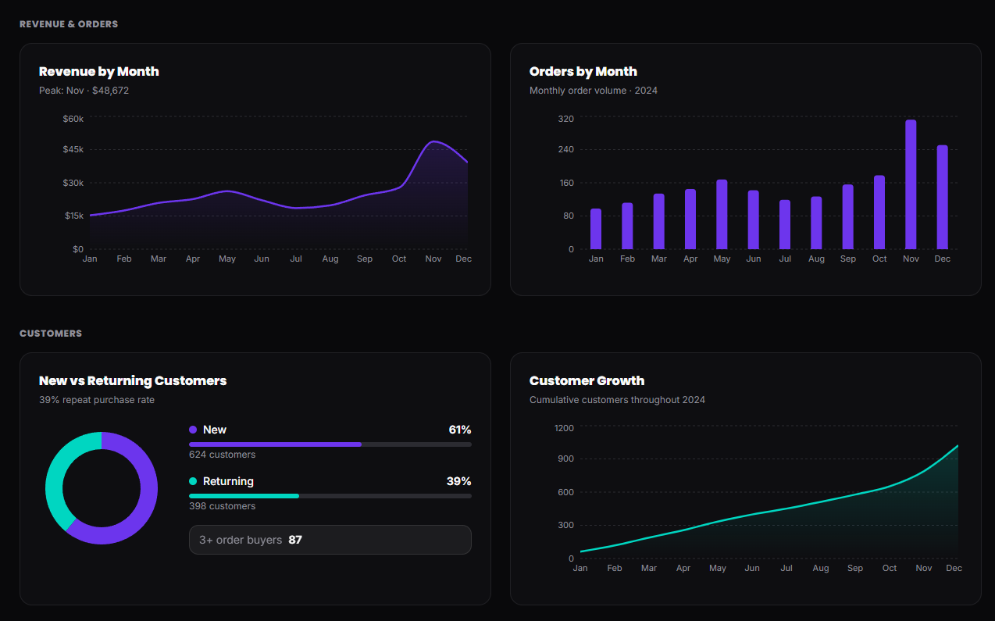Image resolution: width=995 pixels, height=621 pixels.
Task: Click the $45k axis label in Revenue chart
Action: 73,149
